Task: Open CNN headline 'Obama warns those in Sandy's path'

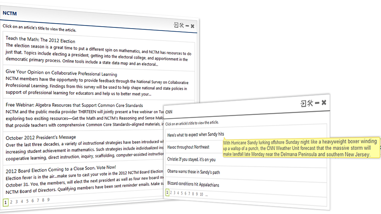Action: [194, 172]
